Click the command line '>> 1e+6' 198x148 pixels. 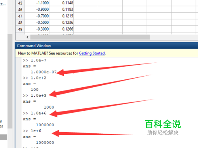[32, 131]
